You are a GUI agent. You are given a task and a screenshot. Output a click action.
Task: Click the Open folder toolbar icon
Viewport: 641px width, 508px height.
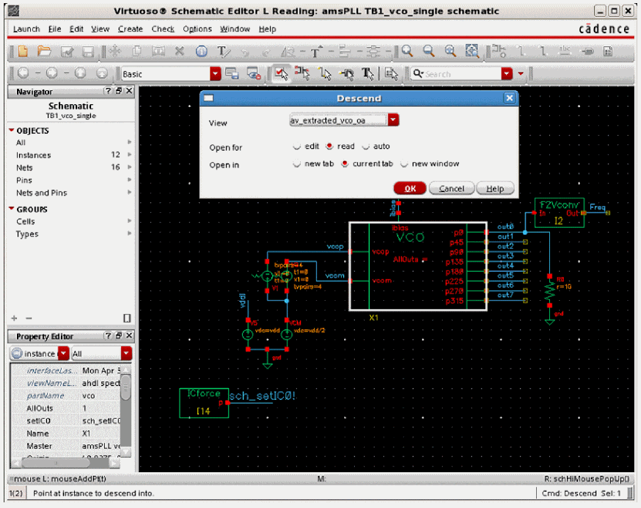pos(44,51)
